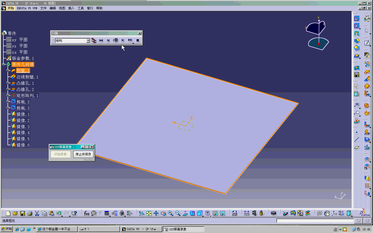This screenshot has height=233, width=373.
Task: Step to next feature in Scan toolbar
Action: point(123,40)
